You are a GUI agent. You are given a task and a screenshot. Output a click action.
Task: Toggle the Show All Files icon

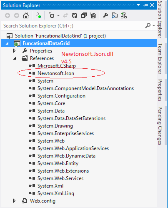click(93, 15)
